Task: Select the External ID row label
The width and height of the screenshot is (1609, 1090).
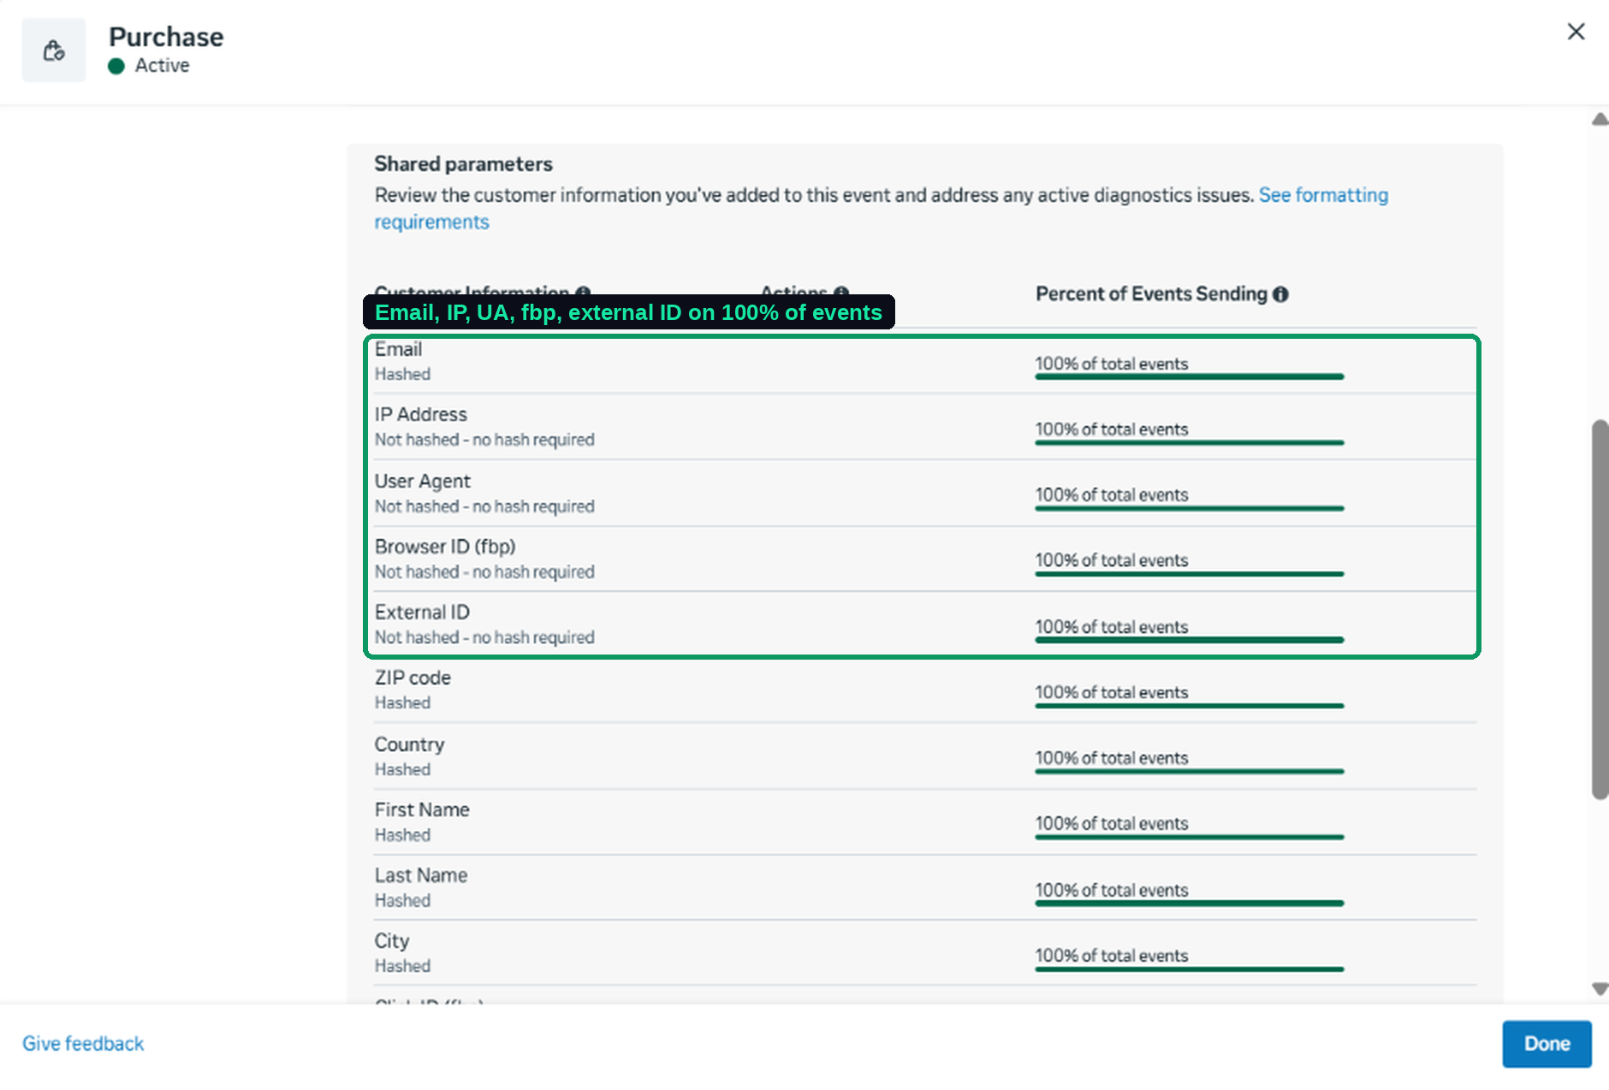Action: pos(422,613)
